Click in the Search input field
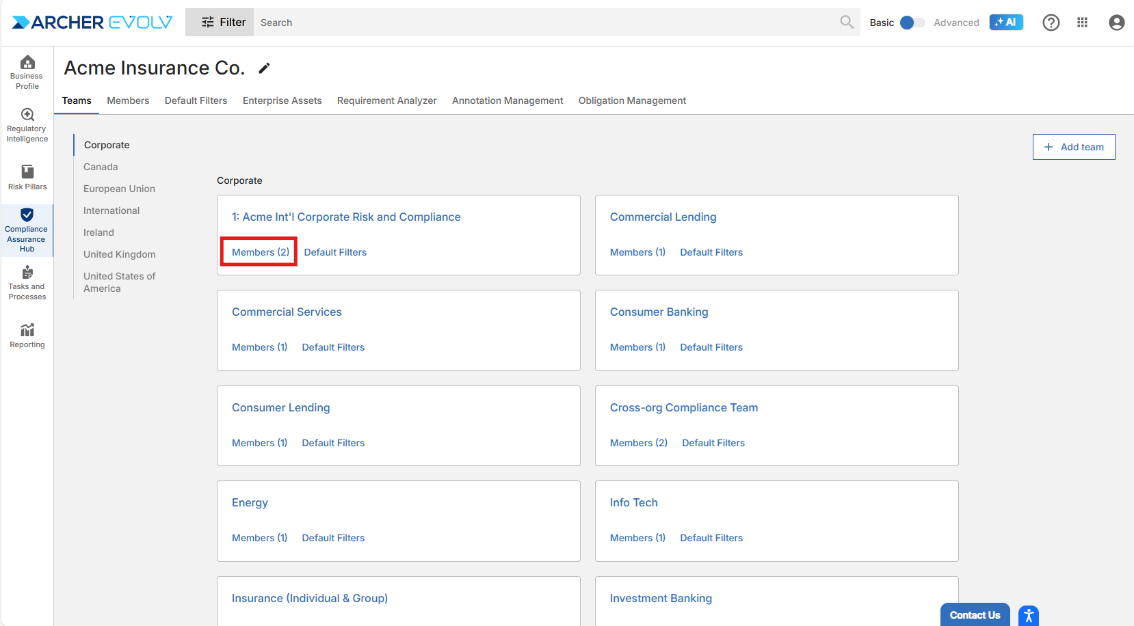The width and height of the screenshot is (1134, 626). pos(547,23)
